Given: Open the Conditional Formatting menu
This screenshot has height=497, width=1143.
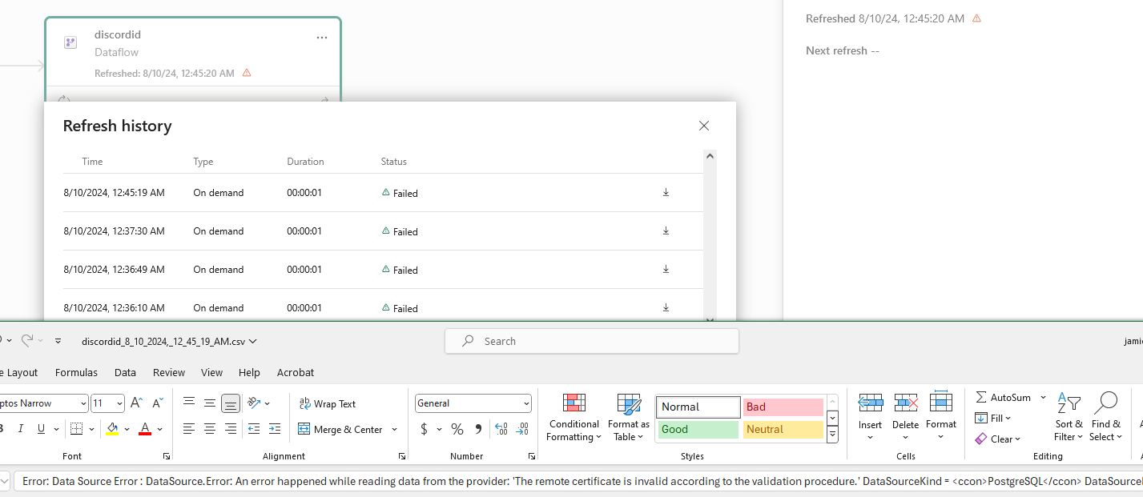Looking at the screenshot, I should point(574,418).
